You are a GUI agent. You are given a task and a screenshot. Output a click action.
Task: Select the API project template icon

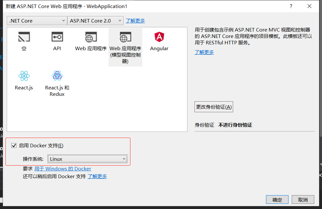pos(57,37)
